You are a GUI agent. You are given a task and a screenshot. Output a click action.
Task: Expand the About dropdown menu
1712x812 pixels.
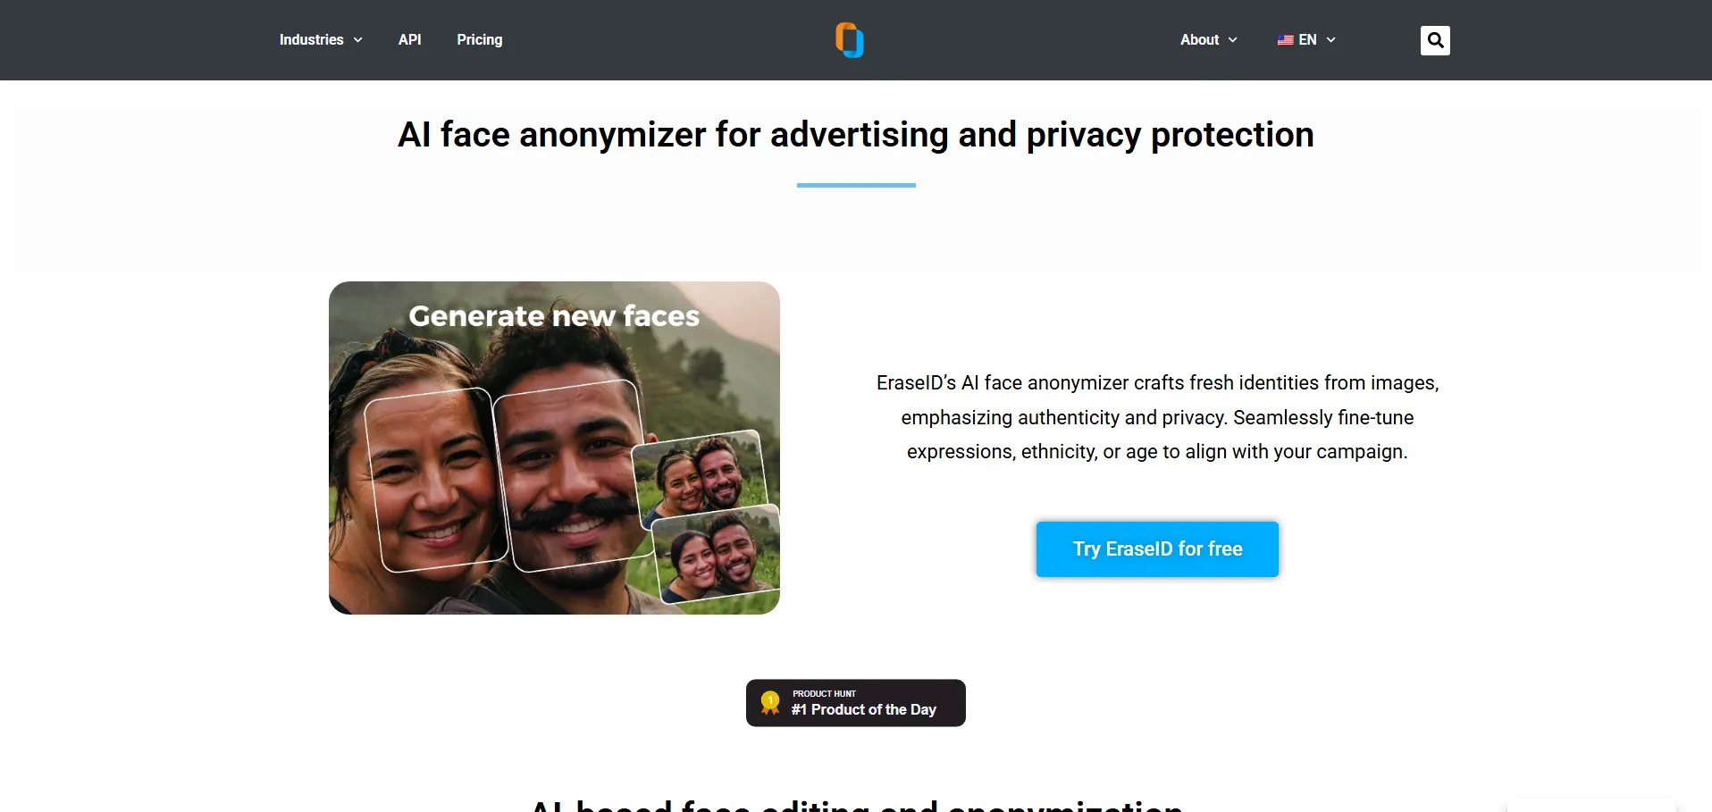tap(1209, 40)
